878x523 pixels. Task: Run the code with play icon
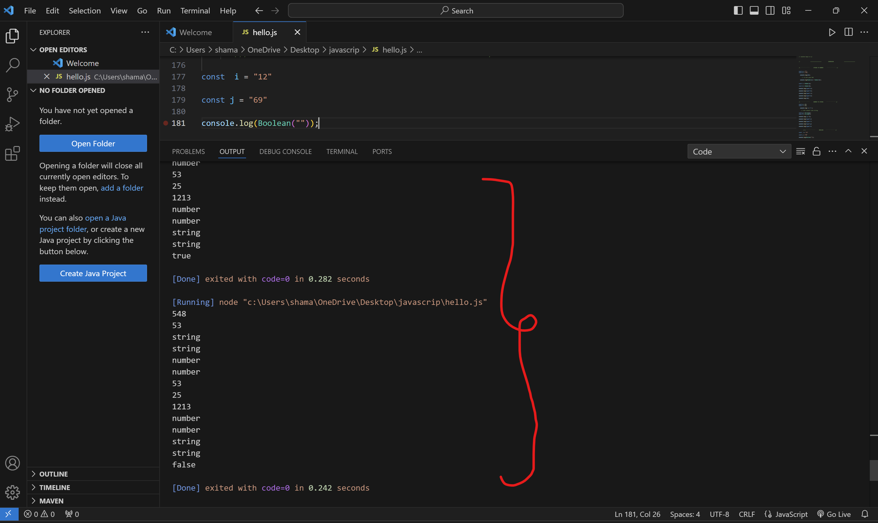(x=832, y=32)
